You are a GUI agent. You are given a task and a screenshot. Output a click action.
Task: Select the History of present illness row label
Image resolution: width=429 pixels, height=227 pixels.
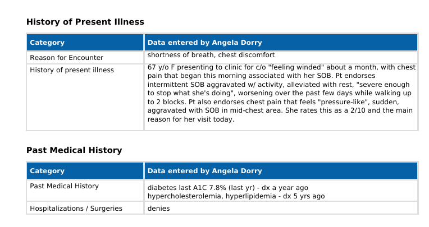pyautogui.click(x=72, y=70)
